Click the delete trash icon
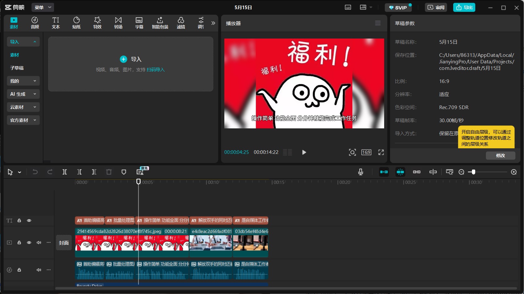 tap(109, 172)
